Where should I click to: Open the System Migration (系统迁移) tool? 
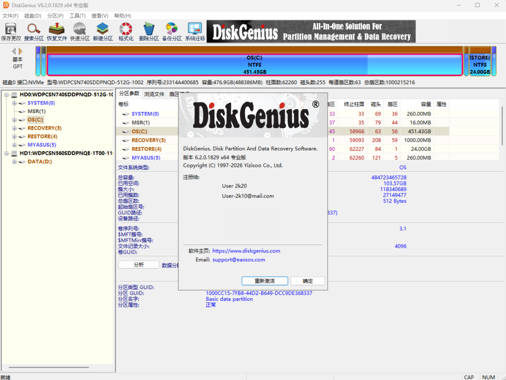pyautogui.click(x=195, y=32)
